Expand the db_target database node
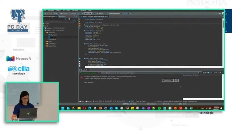The width and height of the screenshot is (232, 130). pyautogui.click(x=47, y=35)
